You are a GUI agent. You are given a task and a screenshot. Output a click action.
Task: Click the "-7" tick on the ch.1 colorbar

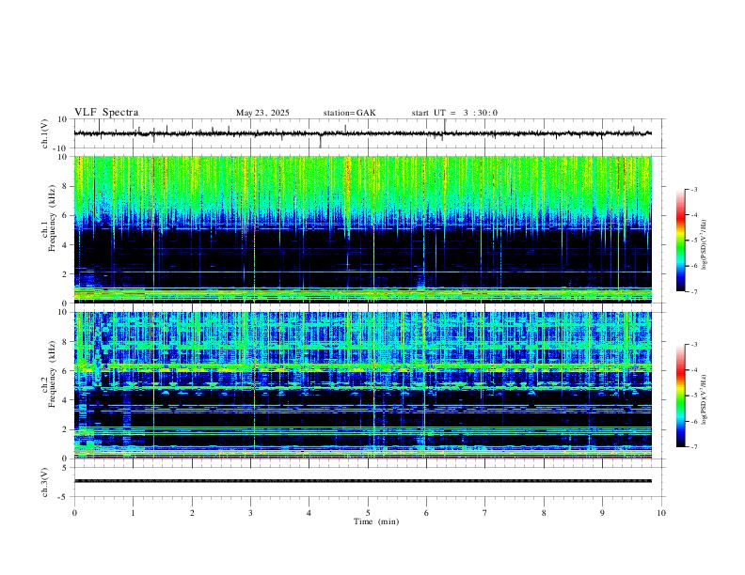point(694,291)
